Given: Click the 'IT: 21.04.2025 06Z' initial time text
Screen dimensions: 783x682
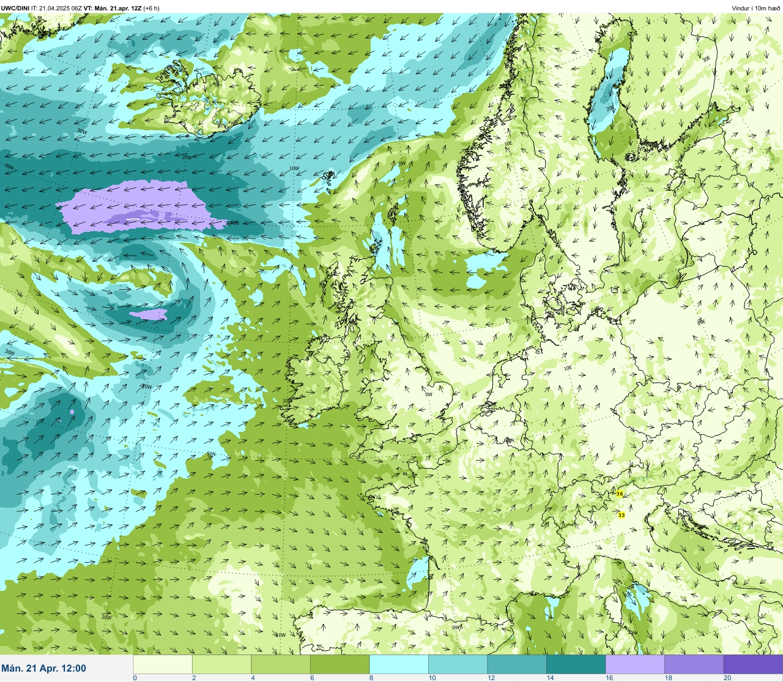Looking at the screenshot, I should 56,8.
